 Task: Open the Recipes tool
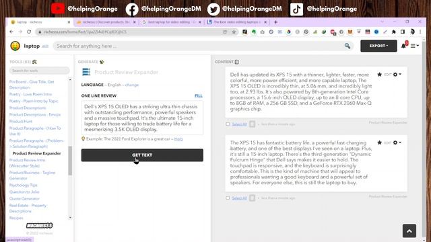click(16, 218)
